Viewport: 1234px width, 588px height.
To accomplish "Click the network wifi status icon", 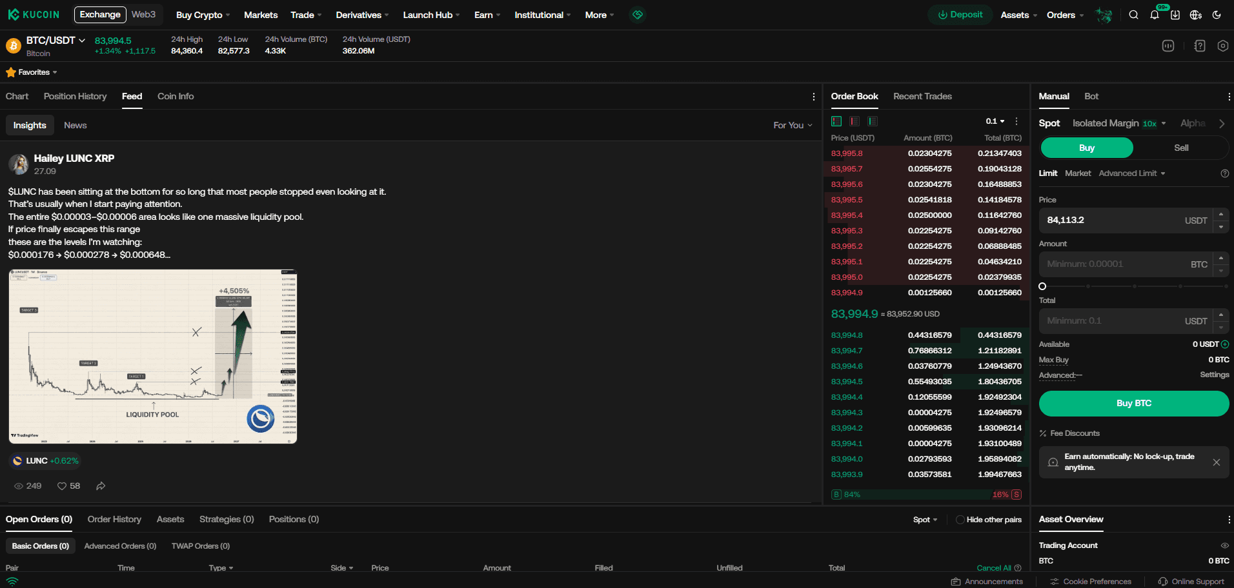I will coord(12,581).
